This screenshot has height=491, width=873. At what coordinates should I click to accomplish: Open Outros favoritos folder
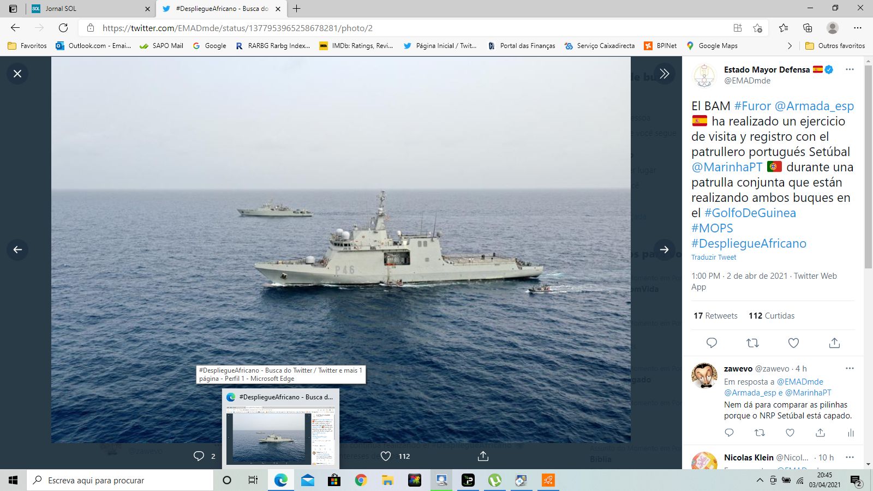(835, 46)
